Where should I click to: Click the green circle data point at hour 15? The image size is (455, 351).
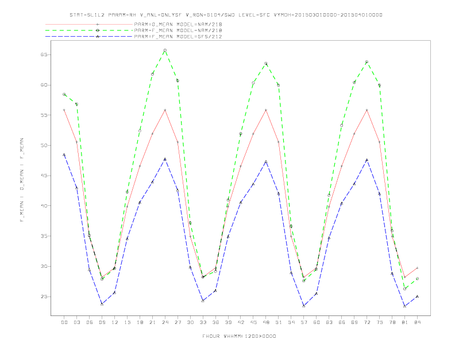127,192
